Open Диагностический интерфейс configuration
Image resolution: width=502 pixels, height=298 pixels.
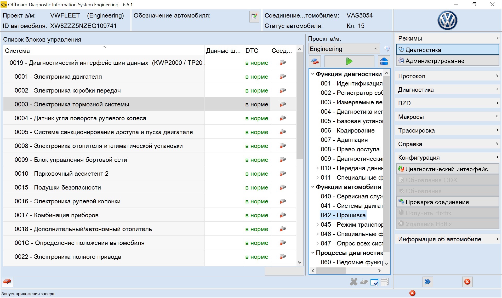[447, 169]
